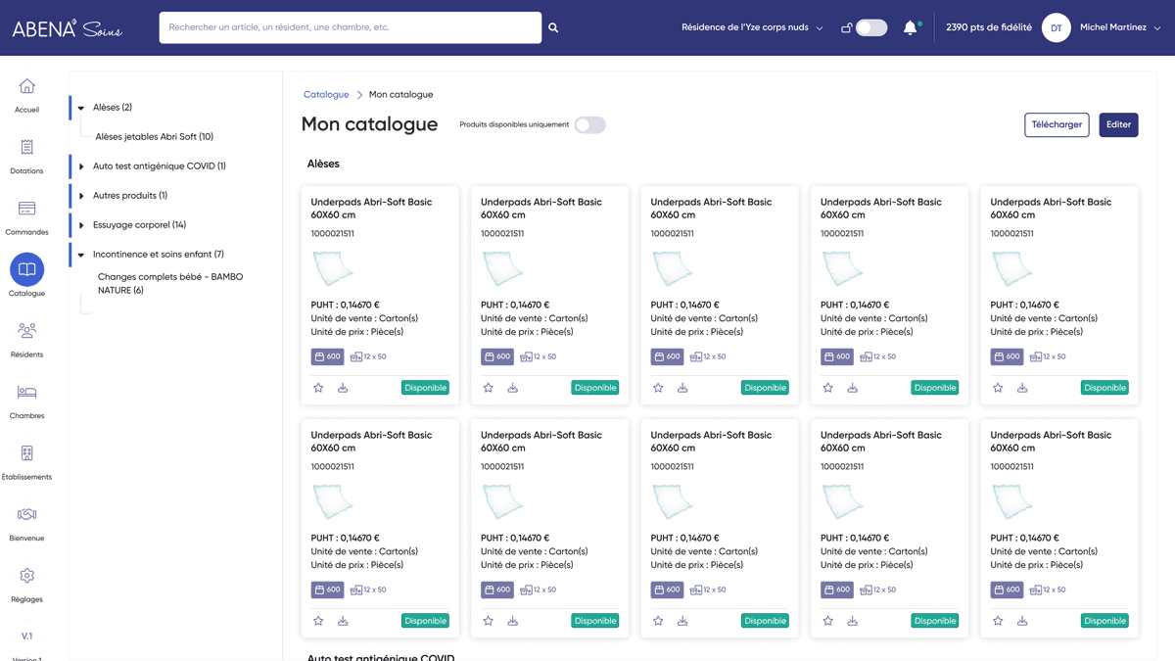The width and height of the screenshot is (1175, 661).
Task: Click the ABENA Soins logo
Action: 67,28
